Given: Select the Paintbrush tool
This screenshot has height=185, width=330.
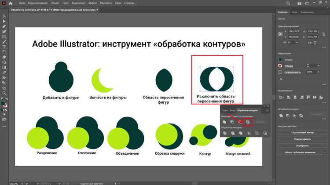Looking at the screenshot, I should [4, 42].
